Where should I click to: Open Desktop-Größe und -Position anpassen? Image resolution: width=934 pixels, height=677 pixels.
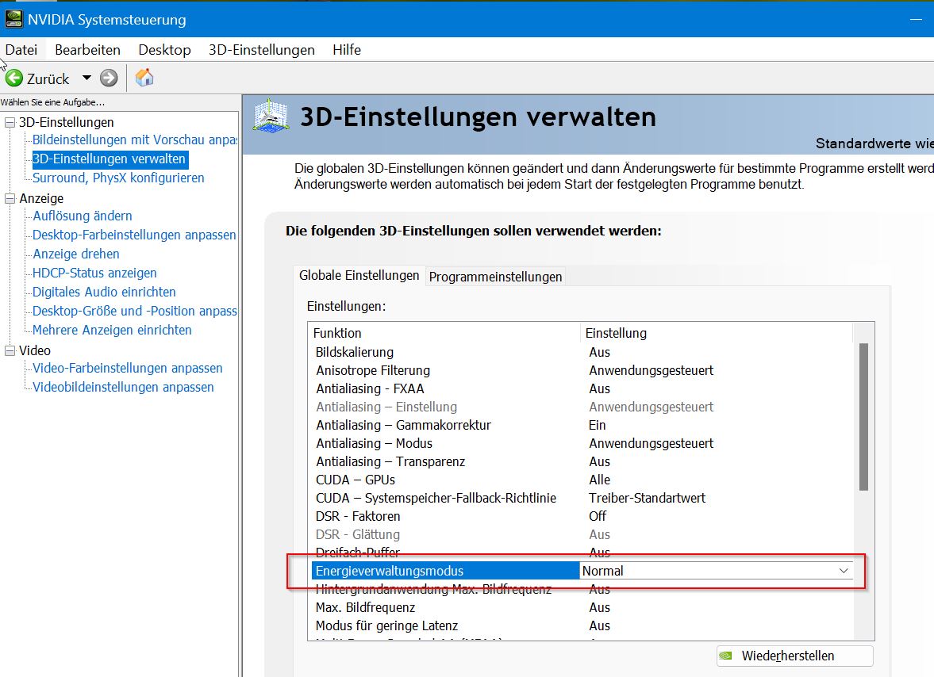point(135,311)
